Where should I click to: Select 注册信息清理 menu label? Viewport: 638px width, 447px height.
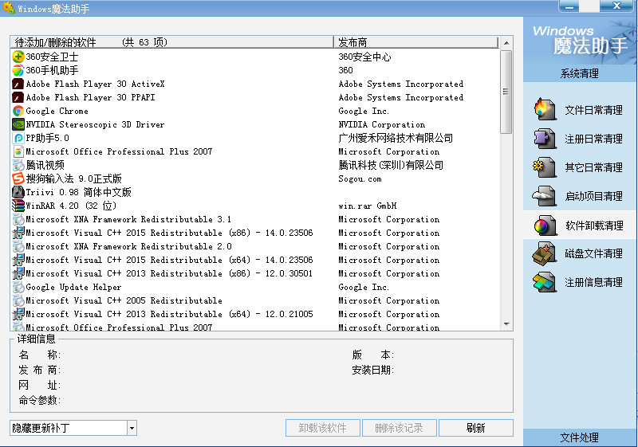click(593, 282)
